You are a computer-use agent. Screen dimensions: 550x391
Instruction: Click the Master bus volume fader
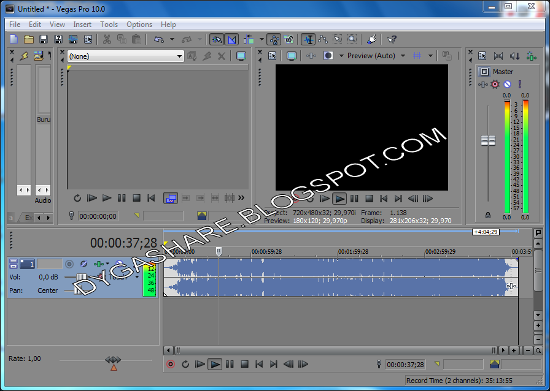(488, 140)
